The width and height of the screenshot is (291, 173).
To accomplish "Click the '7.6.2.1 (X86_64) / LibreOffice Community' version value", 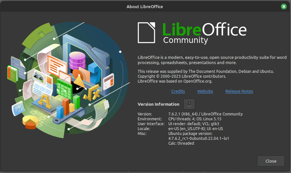I will (206, 114).
